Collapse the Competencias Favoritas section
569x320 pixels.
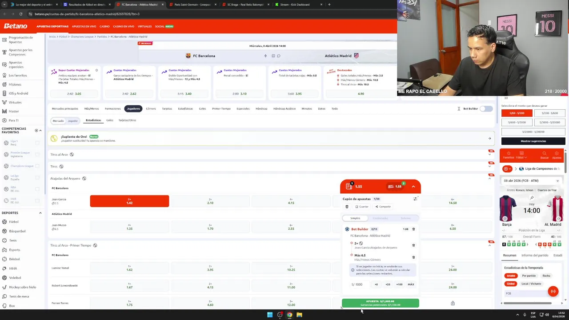pos(40,131)
